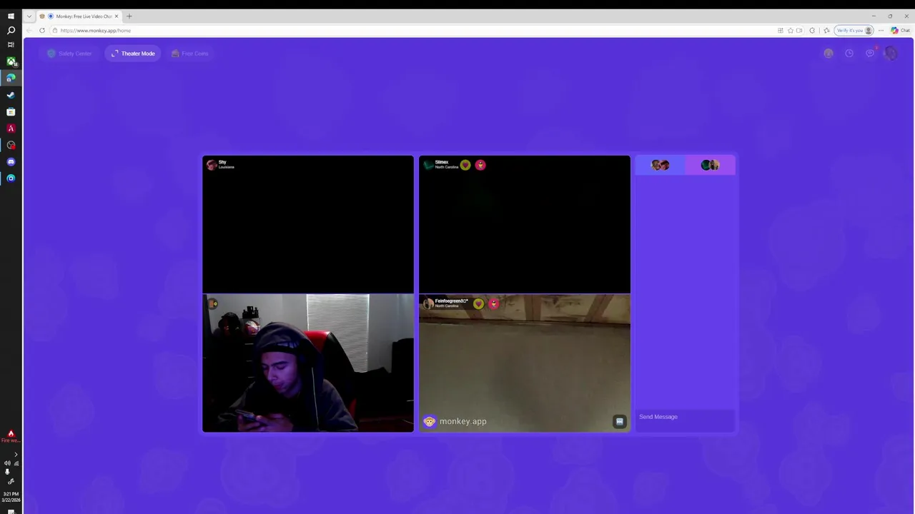Switch to the second chat pair tab
Viewport: 915px width, 514px height.
710,165
